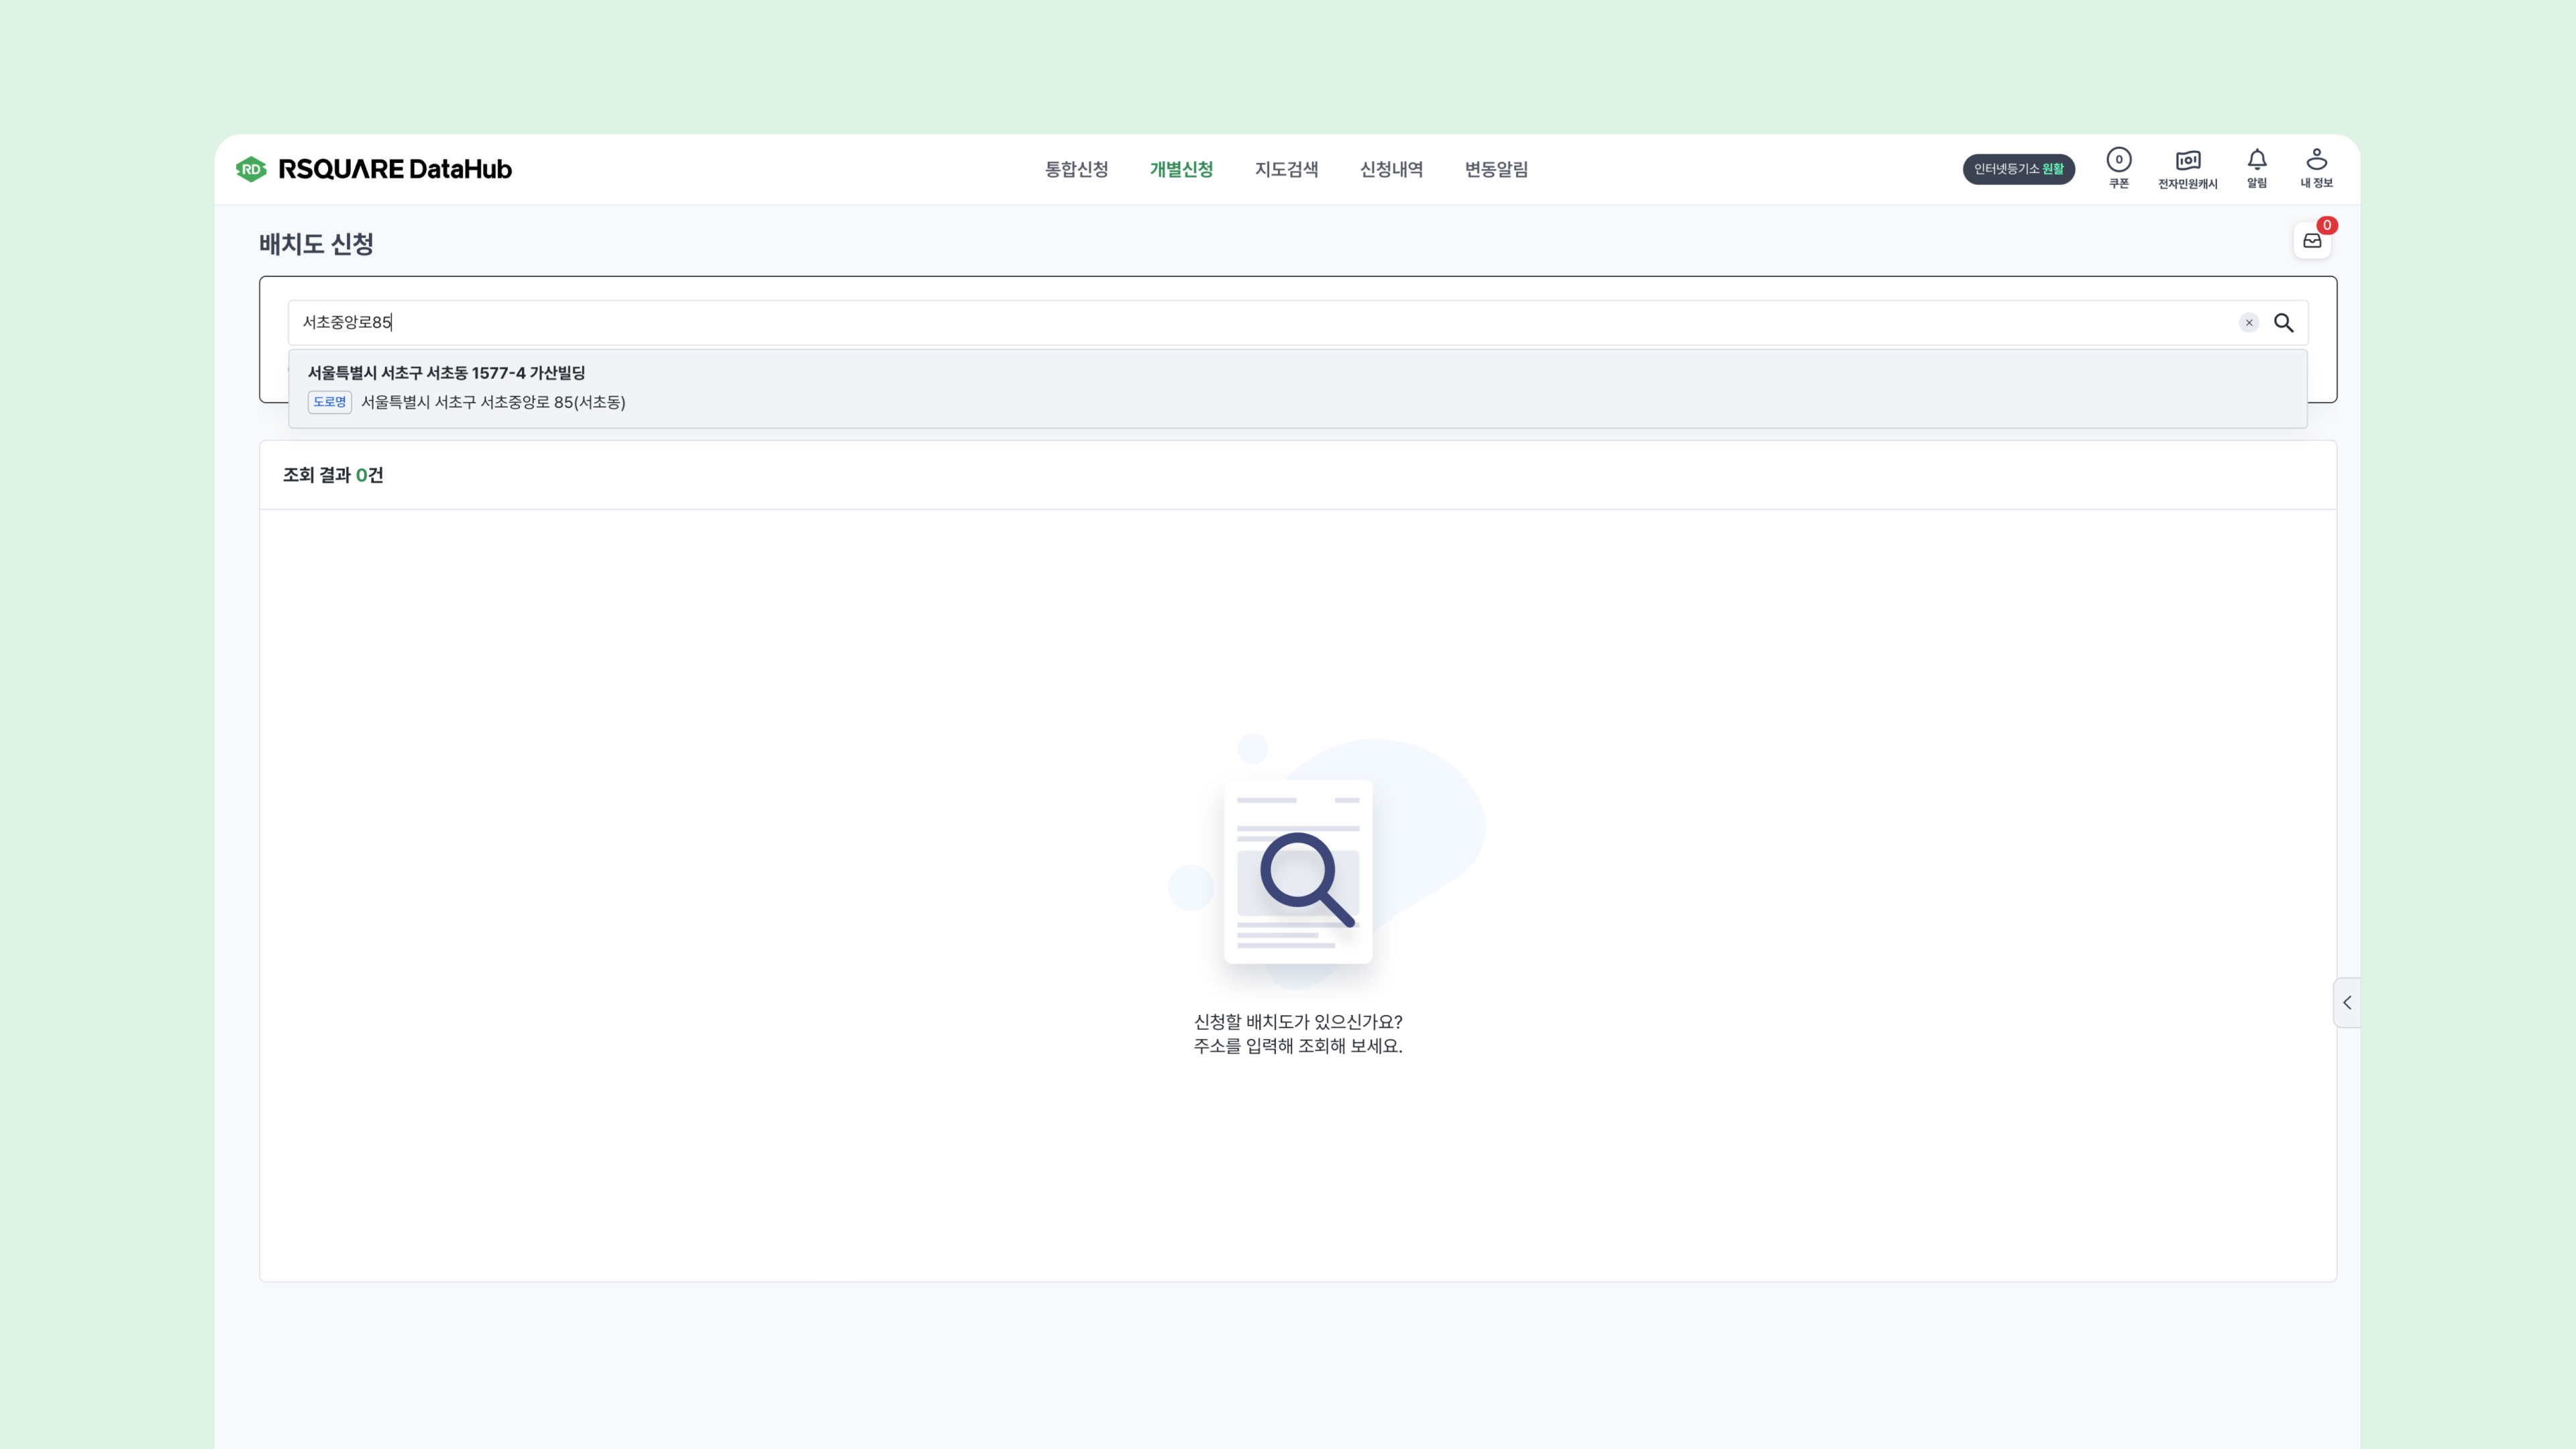Click the search magnifier icon in address field
The width and height of the screenshot is (2576, 1449).
pyautogui.click(x=2284, y=322)
